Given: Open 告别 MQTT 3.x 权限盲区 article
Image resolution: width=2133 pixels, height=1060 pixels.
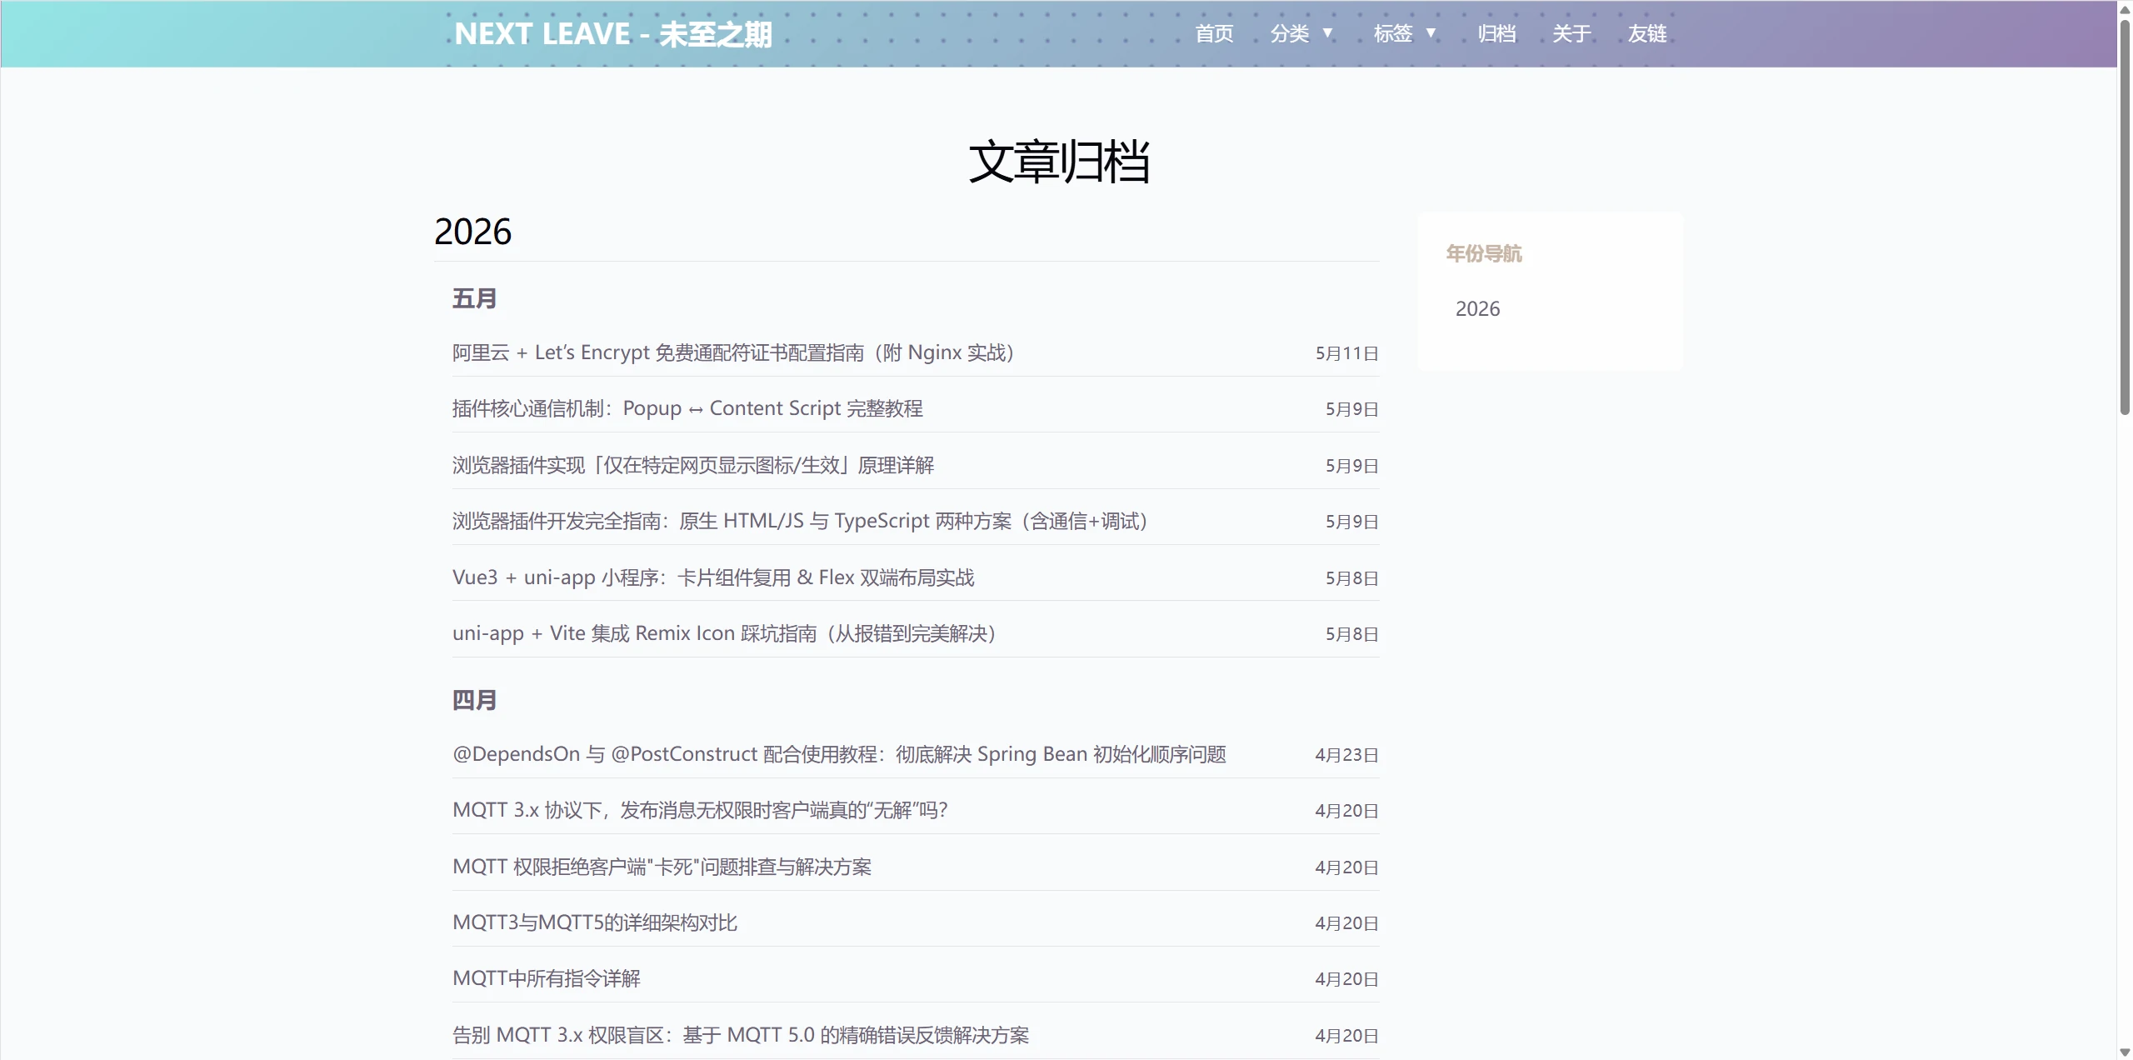Looking at the screenshot, I should 741,1035.
